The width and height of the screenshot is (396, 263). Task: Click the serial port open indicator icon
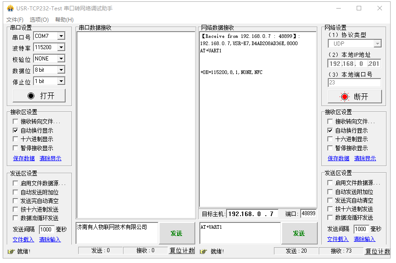pyautogui.click(x=31, y=96)
